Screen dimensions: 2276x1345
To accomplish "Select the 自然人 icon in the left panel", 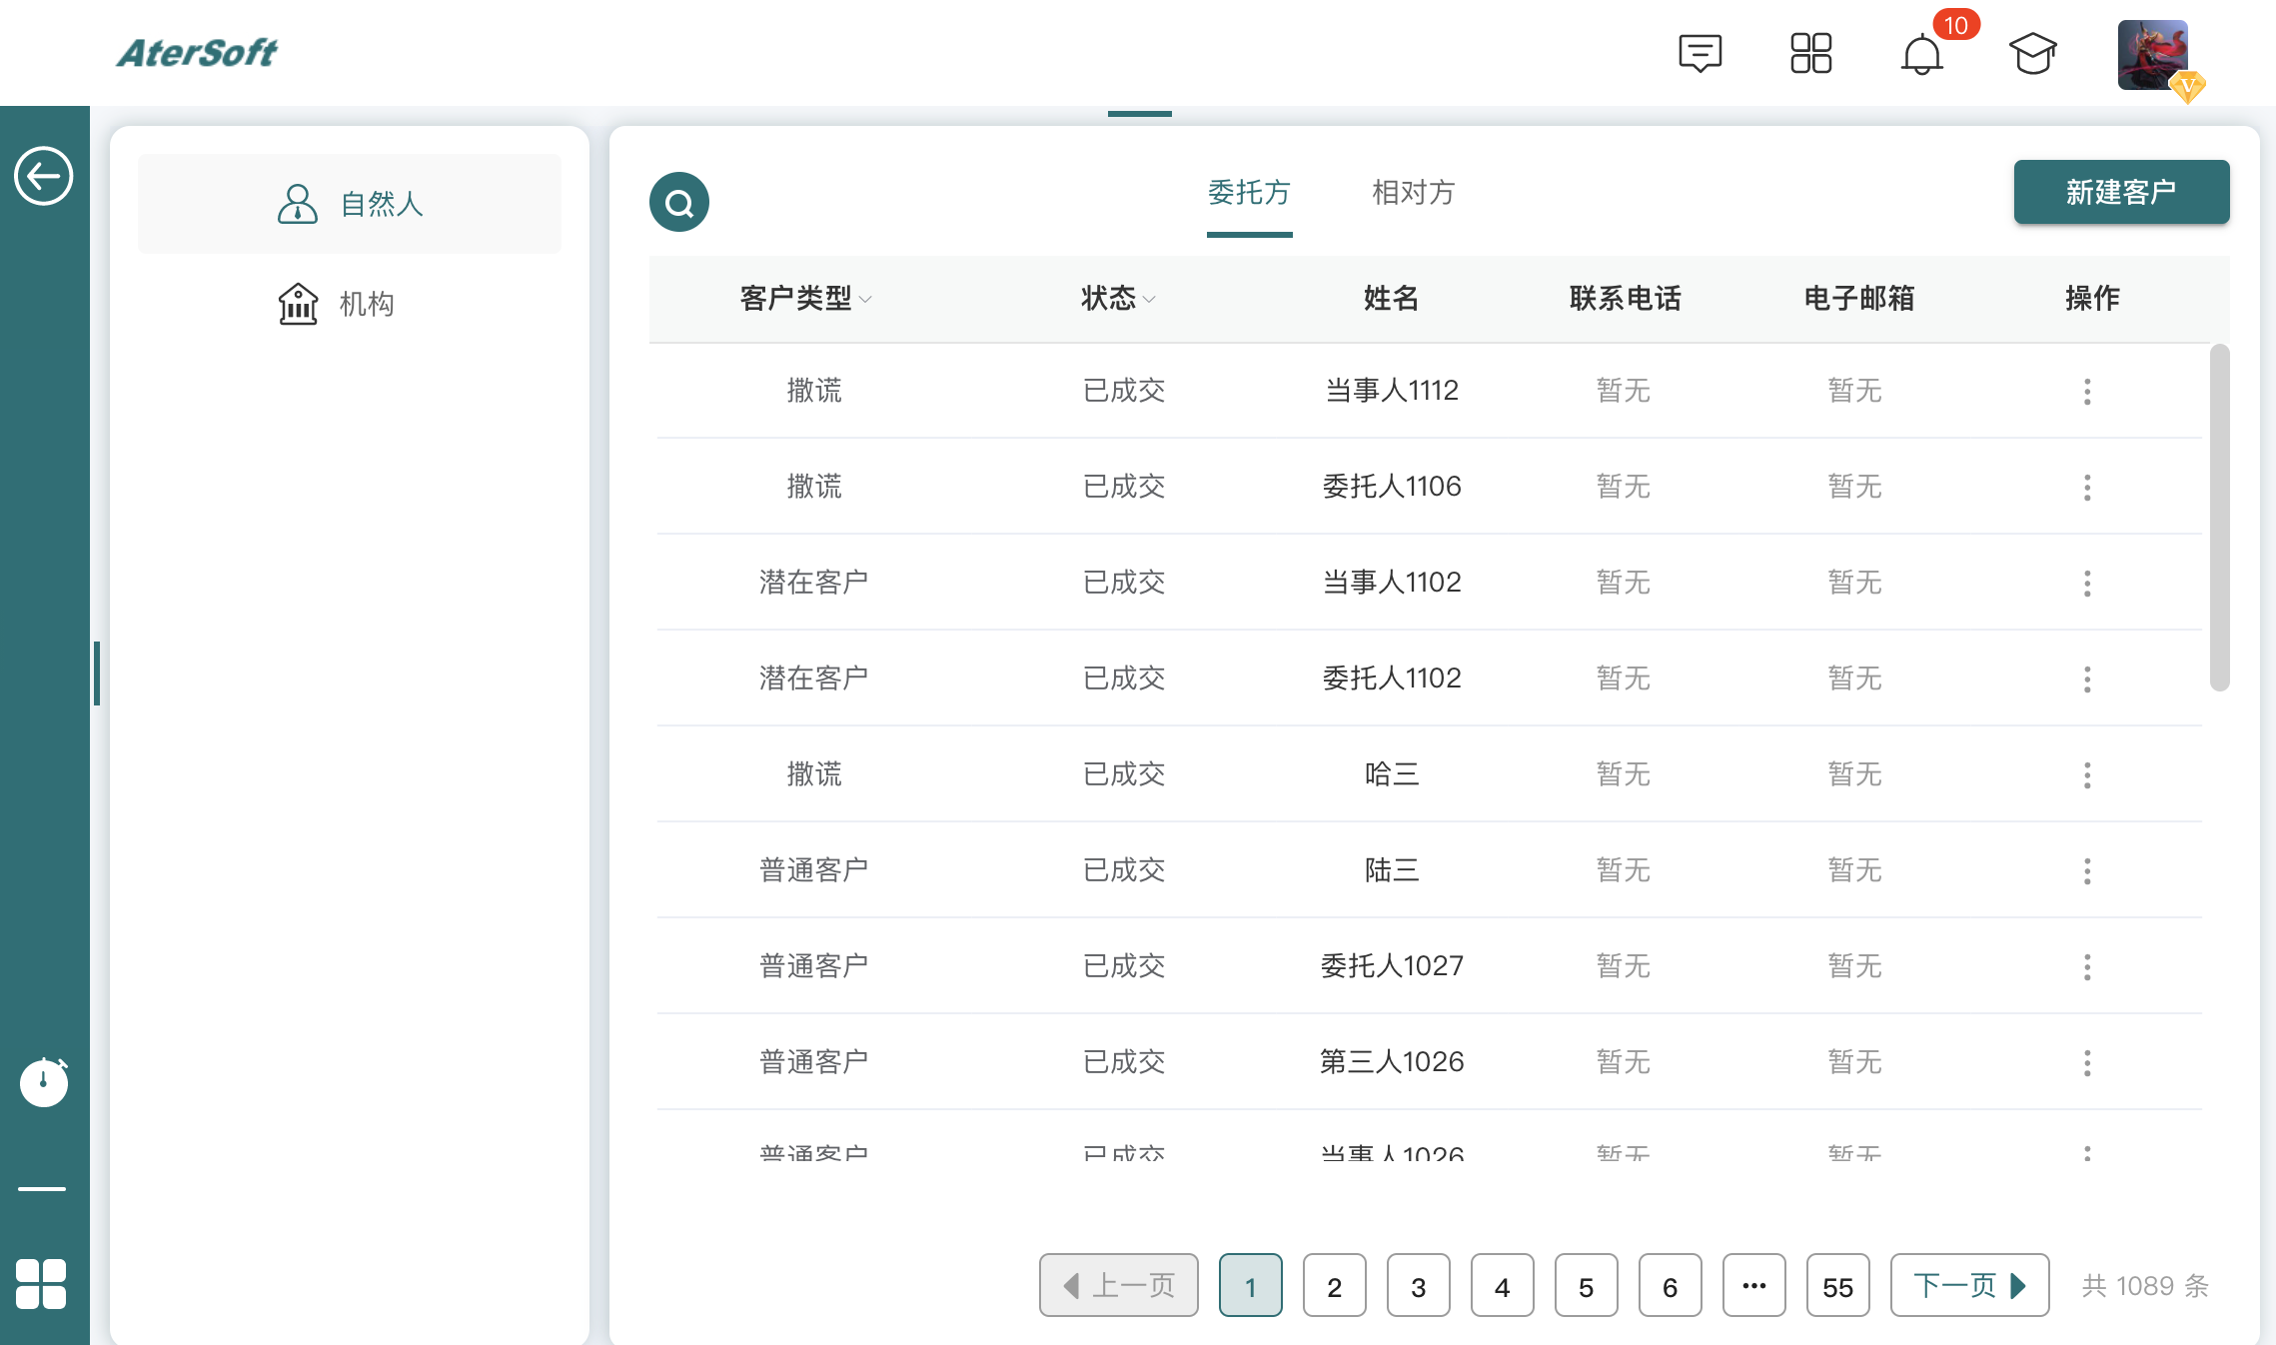I will [297, 203].
